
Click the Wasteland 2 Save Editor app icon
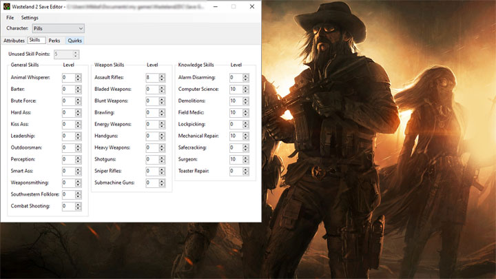[6, 6]
